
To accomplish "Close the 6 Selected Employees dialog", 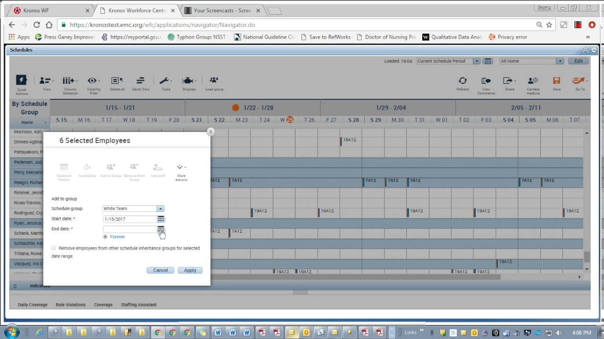I will point(211,132).
